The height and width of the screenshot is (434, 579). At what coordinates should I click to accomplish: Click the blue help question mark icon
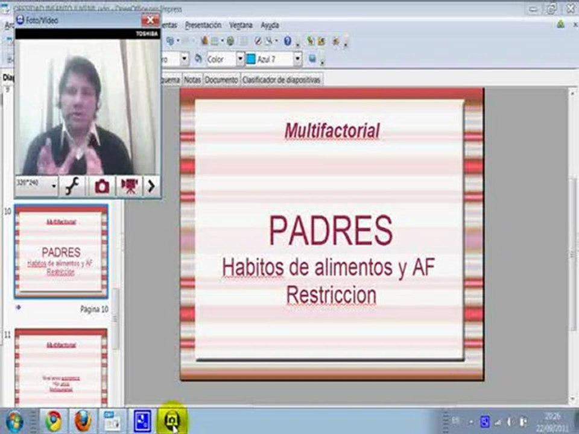click(x=288, y=40)
